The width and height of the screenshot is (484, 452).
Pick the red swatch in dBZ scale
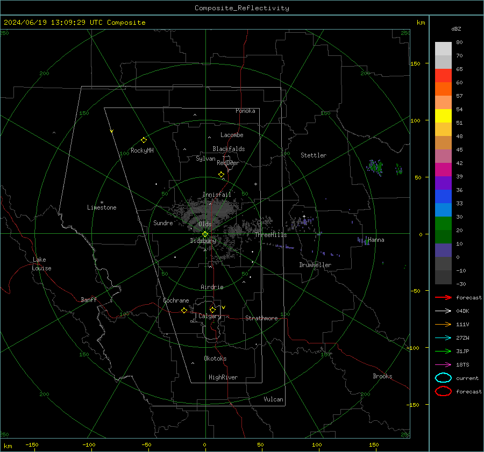(443, 76)
